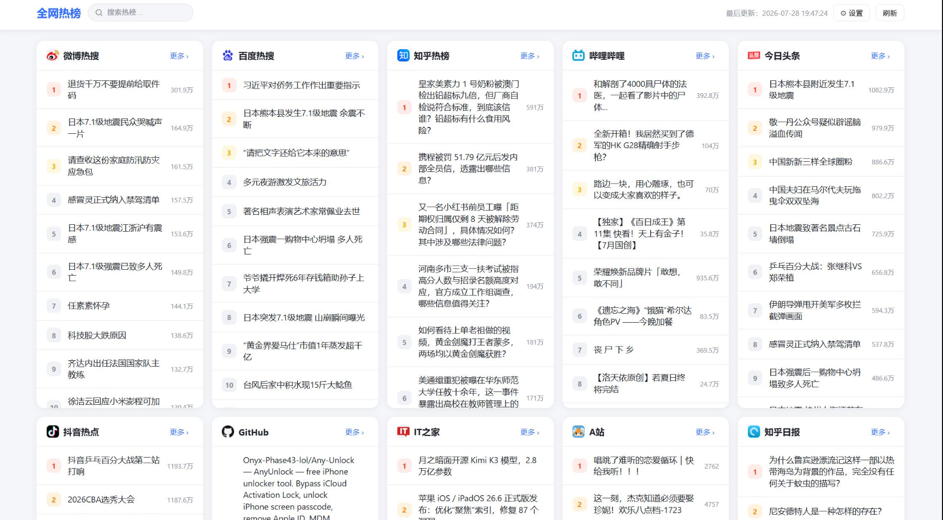The image size is (943, 520).
Task: Open 皇家美素力1号奶粉 Zhihu question
Action: coord(470,107)
